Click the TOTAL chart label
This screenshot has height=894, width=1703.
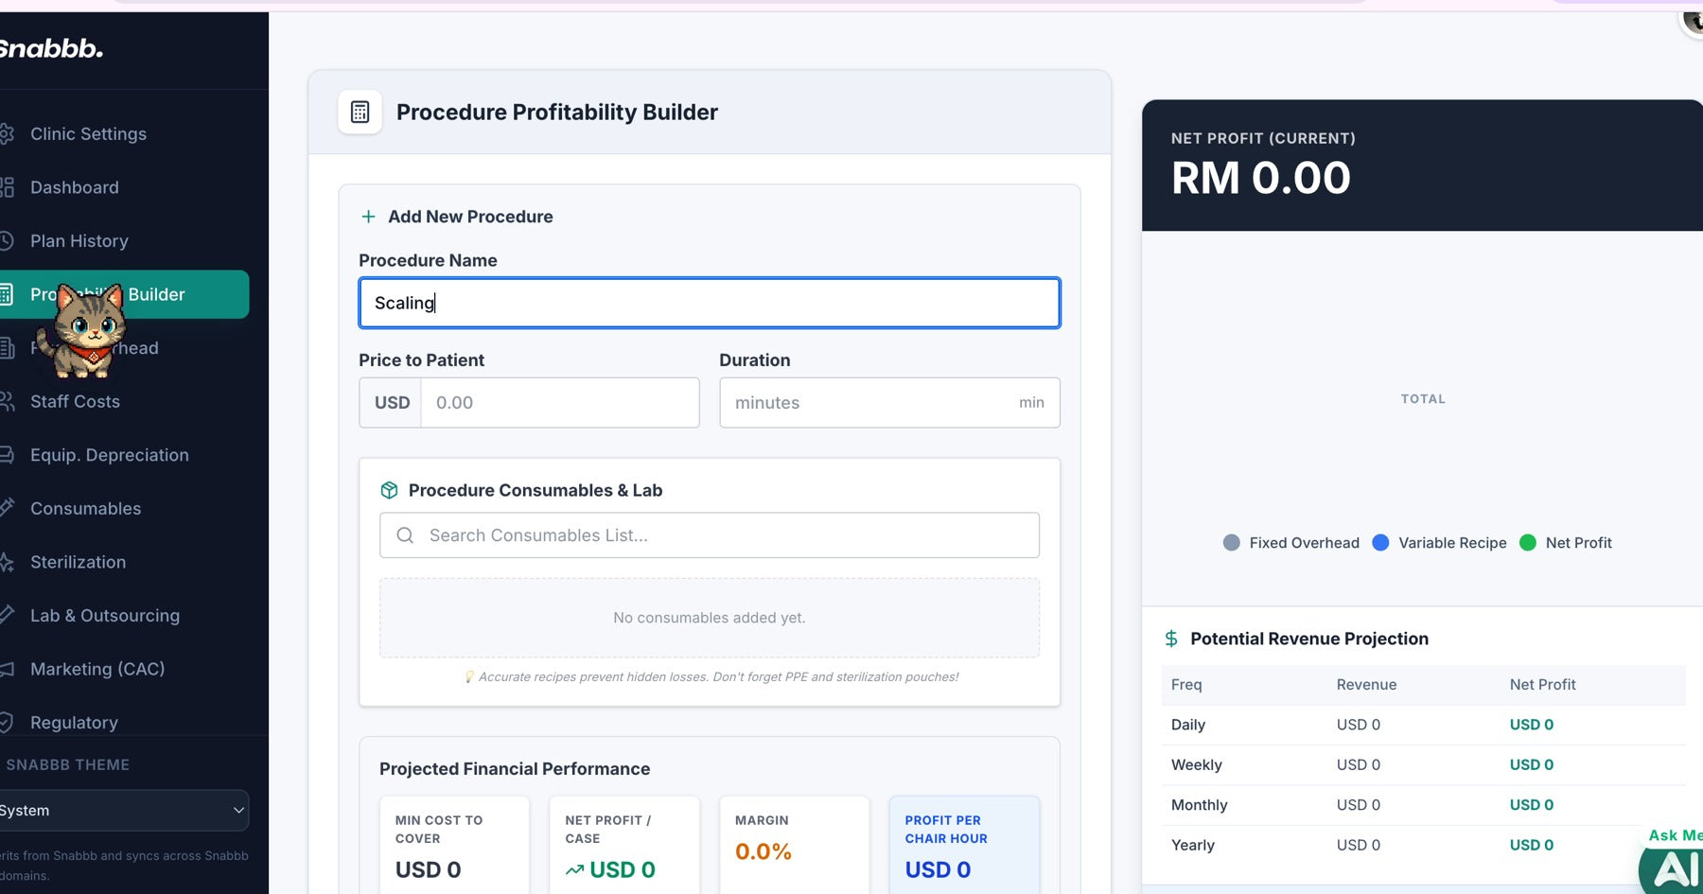(1423, 399)
